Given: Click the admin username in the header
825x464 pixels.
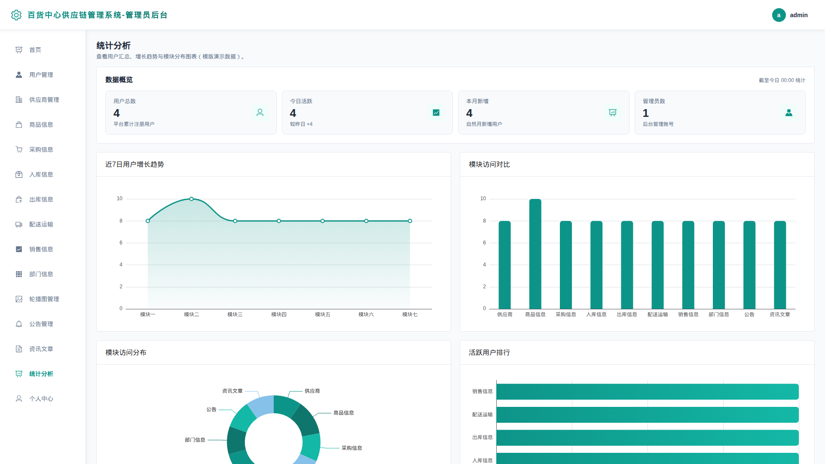Looking at the screenshot, I should click(x=799, y=15).
